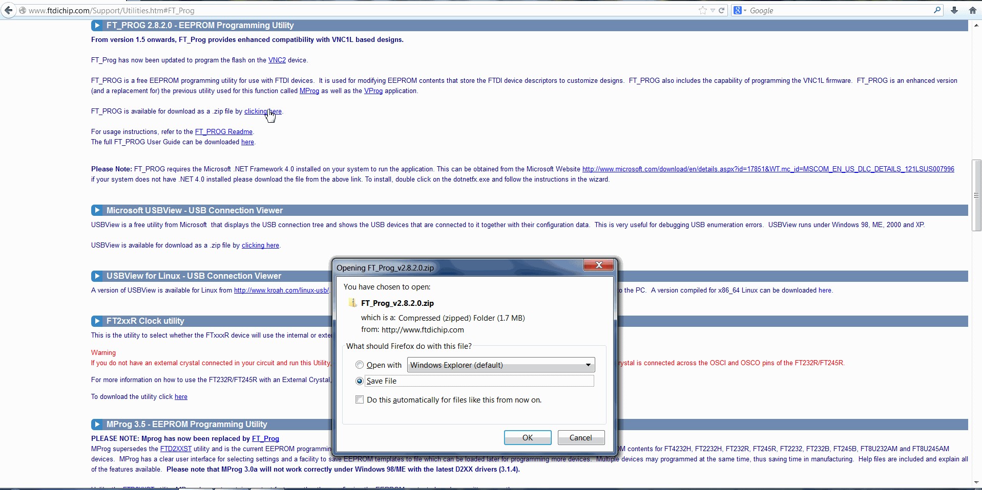The image size is (982, 490).
Task: Click the MProg 3.5 - EEPROM Programming Utility heading
Action: [187, 424]
